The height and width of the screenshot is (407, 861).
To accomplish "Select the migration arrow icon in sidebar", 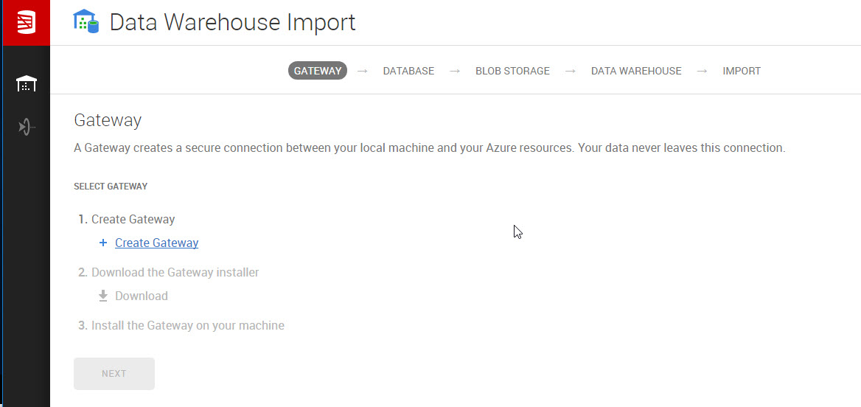I will pyautogui.click(x=27, y=128).
